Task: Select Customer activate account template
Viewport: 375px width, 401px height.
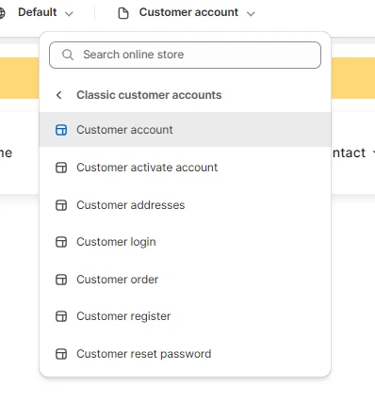Action: tap(185, 168)
